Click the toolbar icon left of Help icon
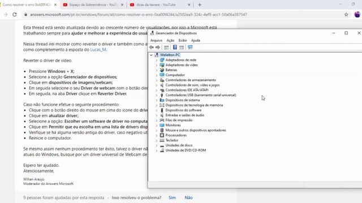 [166, 47]
